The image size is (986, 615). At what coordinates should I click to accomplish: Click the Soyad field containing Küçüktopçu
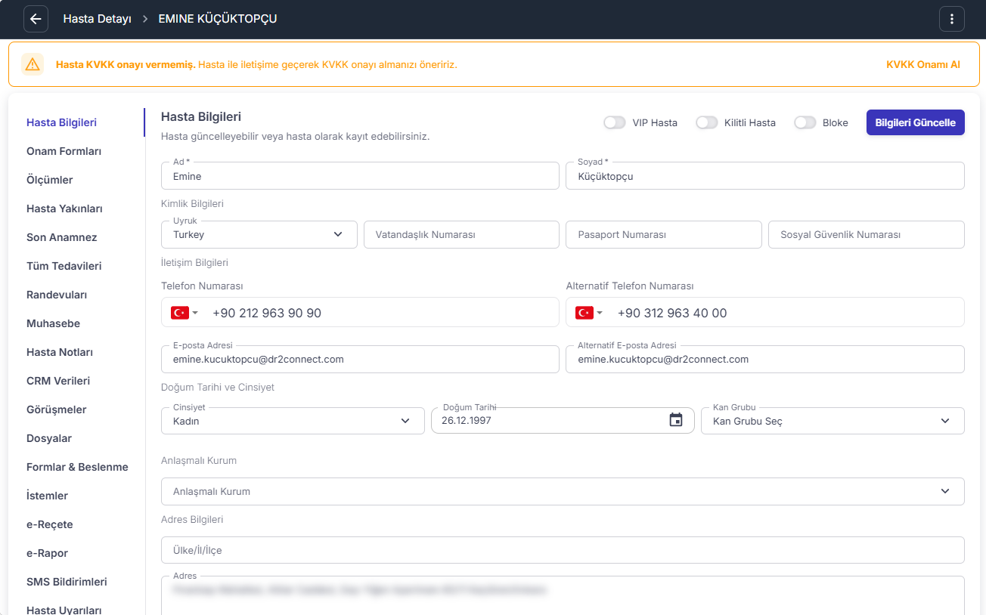[x=765, y=175]
